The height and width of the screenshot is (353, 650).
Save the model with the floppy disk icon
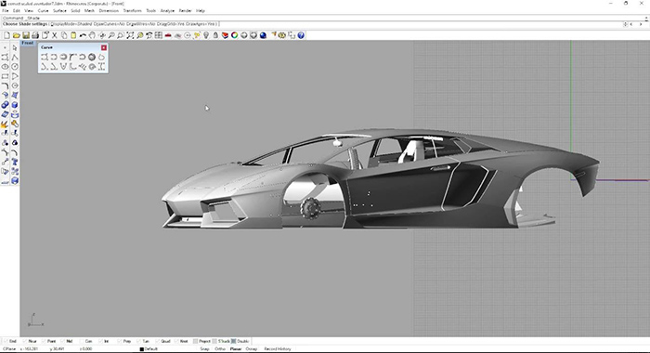point(26,35)
